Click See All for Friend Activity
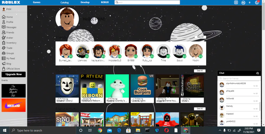 tap(200, 109)
